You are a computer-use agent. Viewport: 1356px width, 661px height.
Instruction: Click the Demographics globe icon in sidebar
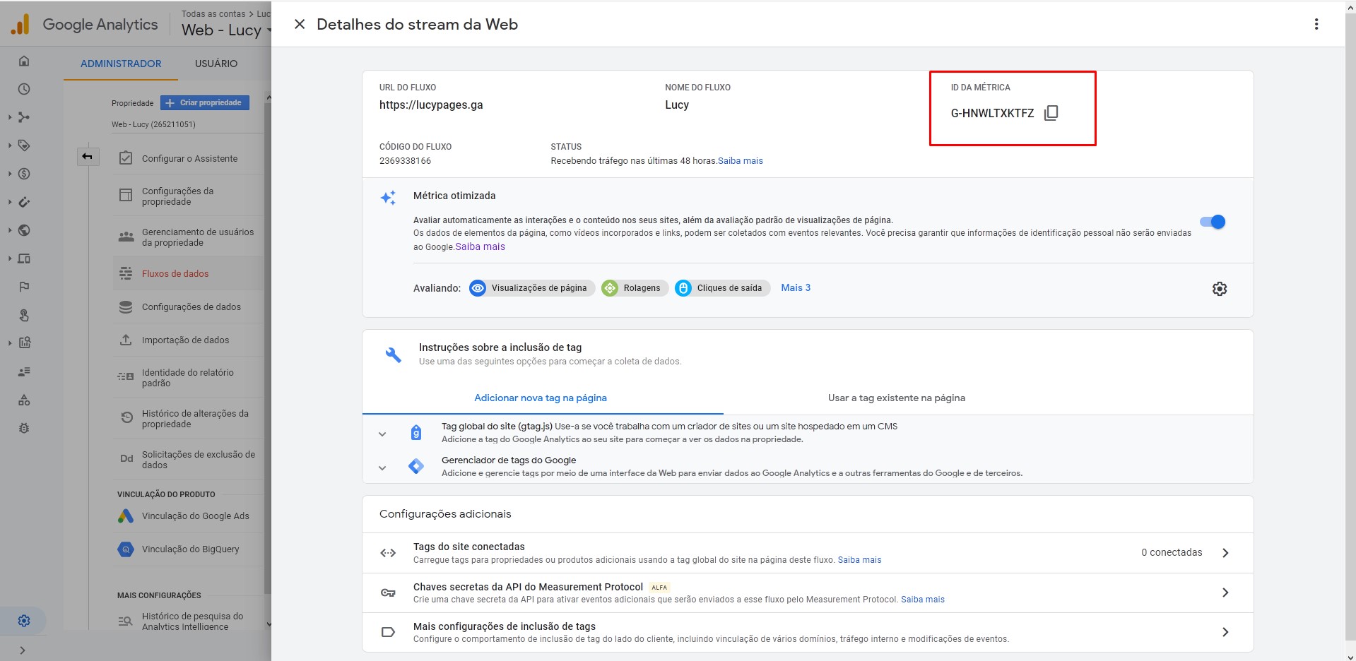24,230
